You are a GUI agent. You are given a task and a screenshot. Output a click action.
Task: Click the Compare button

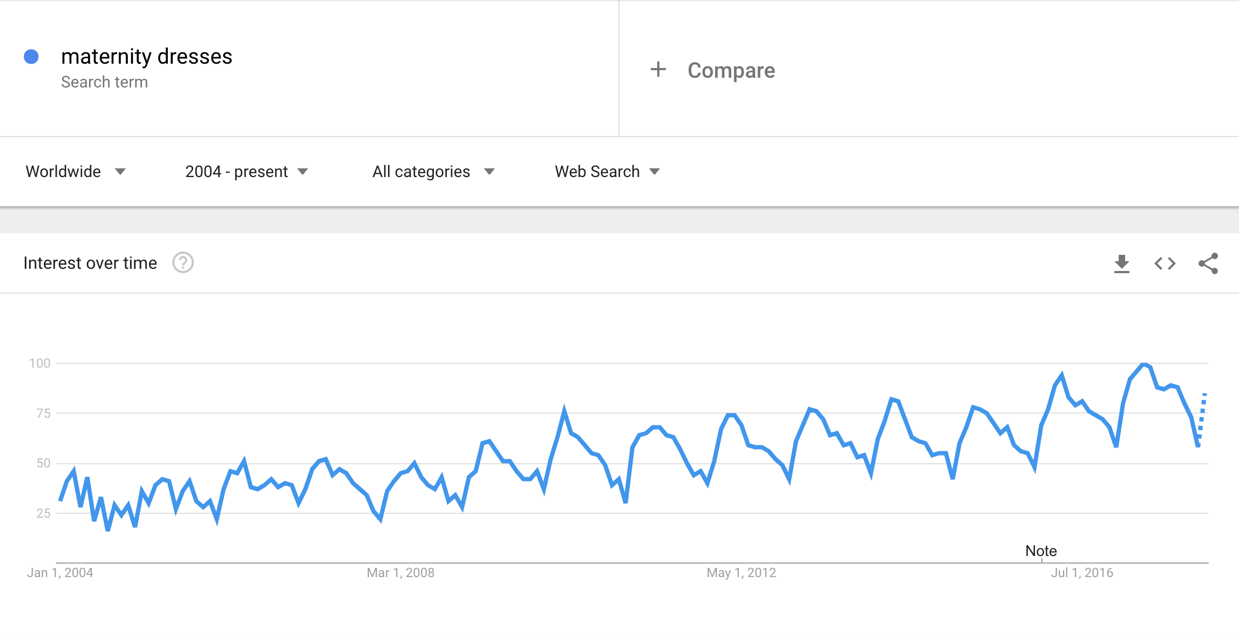coord(731,70)
